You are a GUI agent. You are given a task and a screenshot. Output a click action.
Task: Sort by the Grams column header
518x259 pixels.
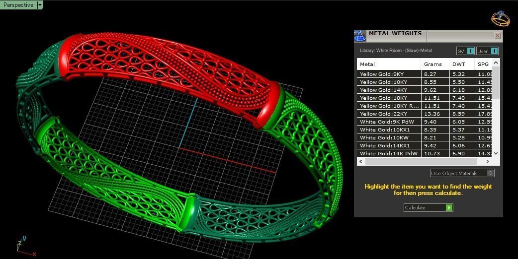(435, 65)
